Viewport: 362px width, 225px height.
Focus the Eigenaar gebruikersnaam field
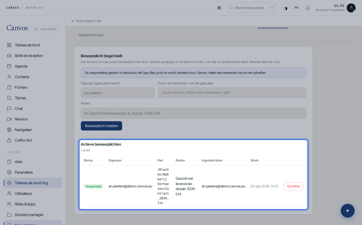[x=118, y=93]
